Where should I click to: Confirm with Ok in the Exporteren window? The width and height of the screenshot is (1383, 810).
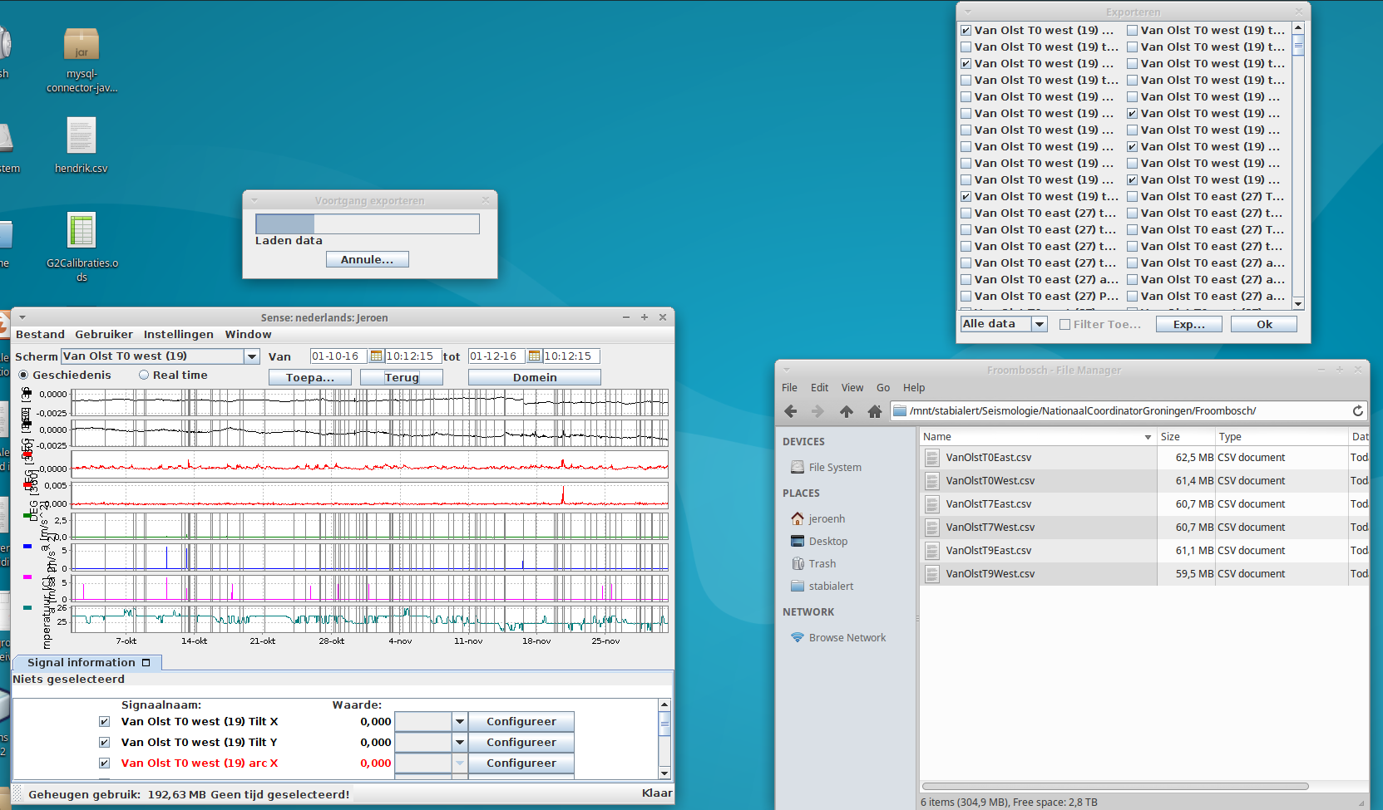tap(1264, 325)
